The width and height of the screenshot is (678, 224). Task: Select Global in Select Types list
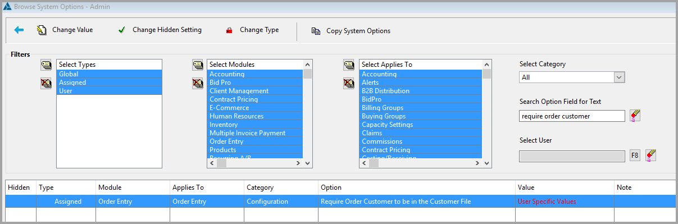click(x=109, y=74)
